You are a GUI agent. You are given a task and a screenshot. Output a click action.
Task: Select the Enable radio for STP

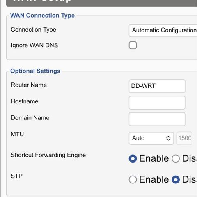(133, 179)
